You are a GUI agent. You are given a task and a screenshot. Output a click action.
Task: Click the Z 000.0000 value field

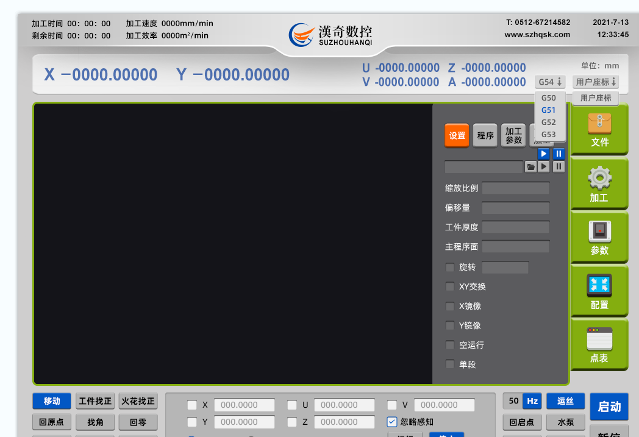pos(344,422)
